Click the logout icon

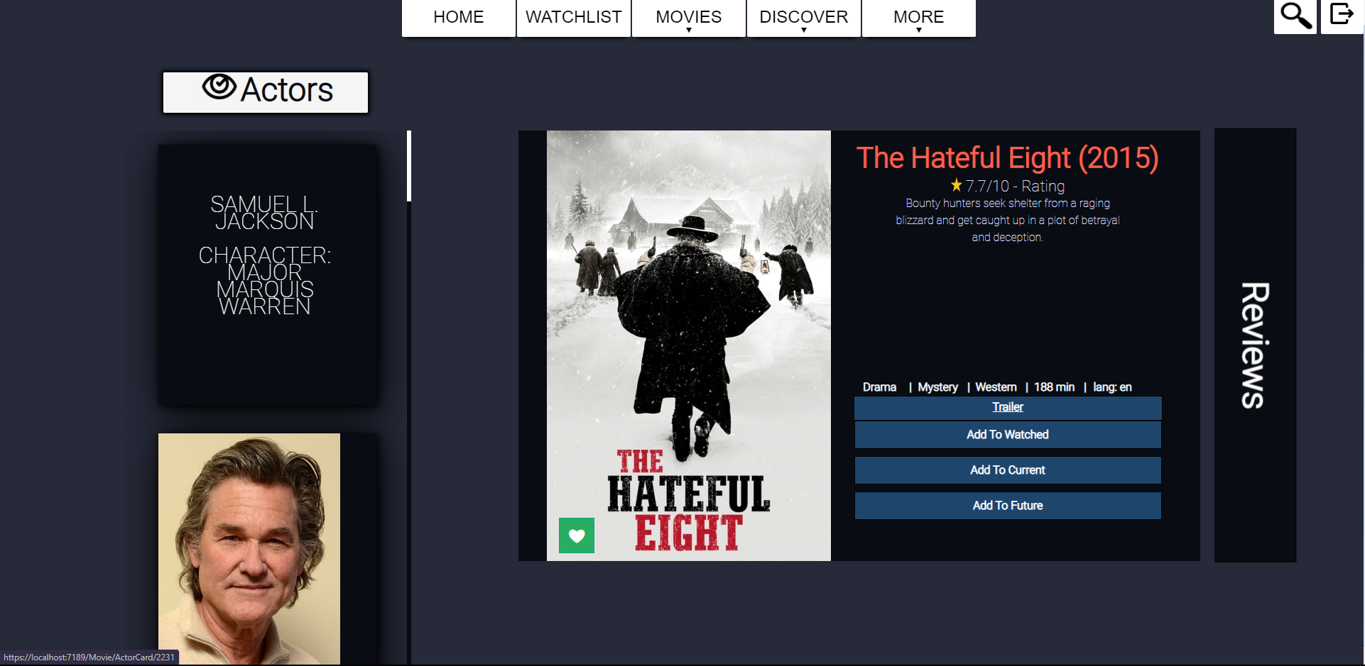1342,16
